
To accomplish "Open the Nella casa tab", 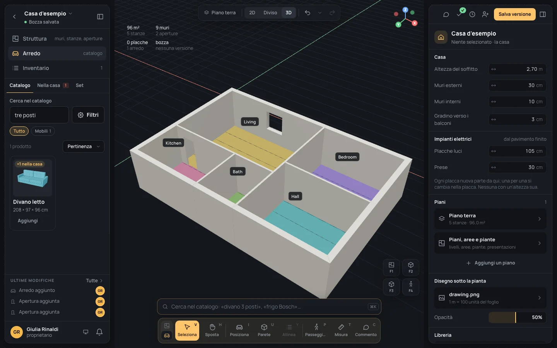I will pos(53,85).
